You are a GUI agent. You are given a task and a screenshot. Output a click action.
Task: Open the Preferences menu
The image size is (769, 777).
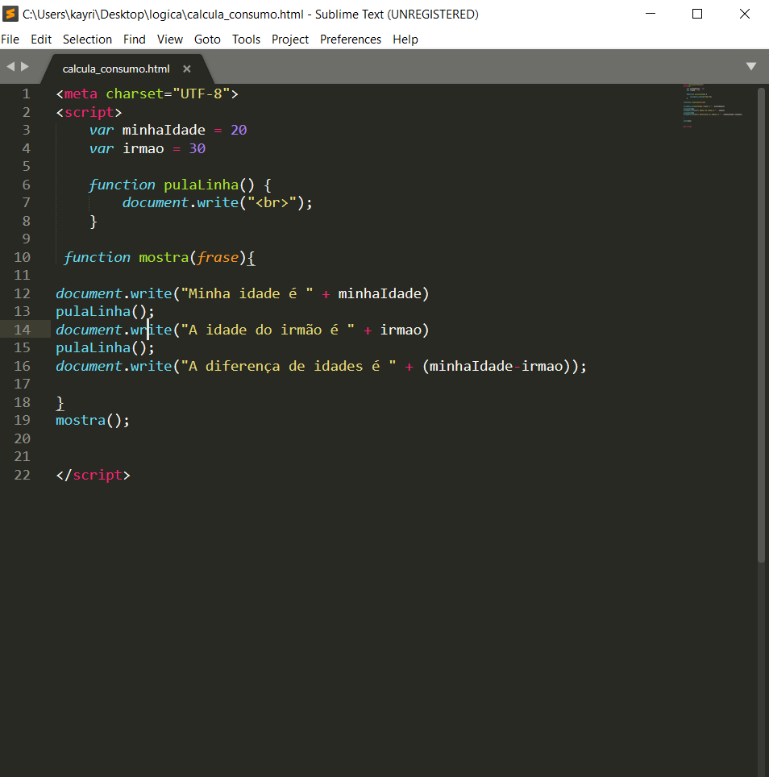tap(351, 39)
